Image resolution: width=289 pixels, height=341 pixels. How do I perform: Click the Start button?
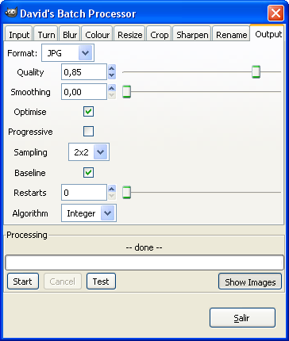(23, 282)
